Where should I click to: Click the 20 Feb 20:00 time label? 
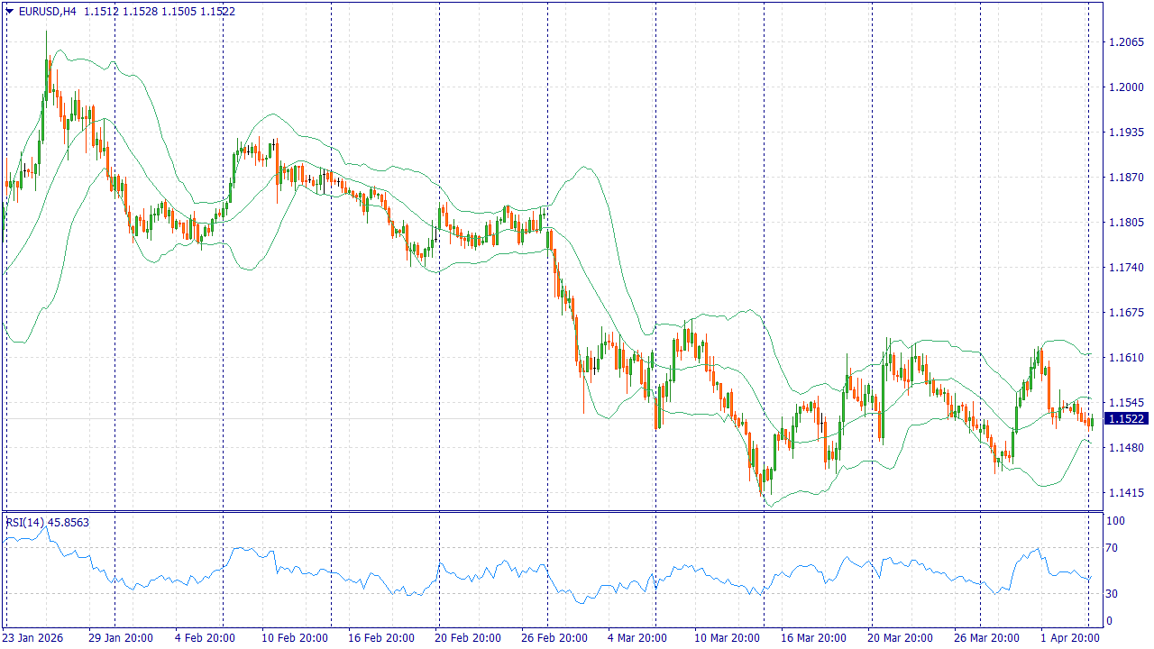[x=469, y=637]
